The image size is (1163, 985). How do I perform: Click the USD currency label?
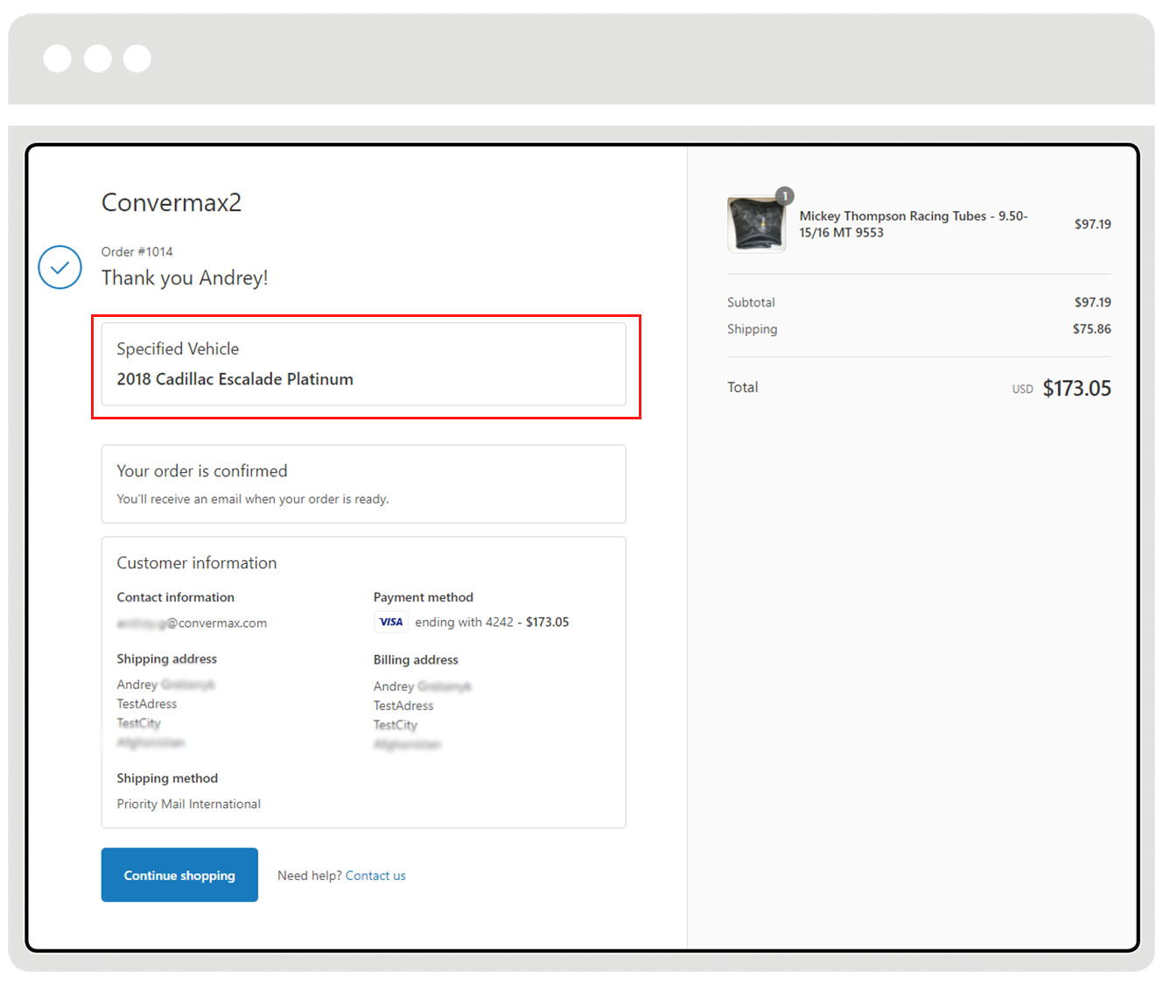pos(1023,390)
